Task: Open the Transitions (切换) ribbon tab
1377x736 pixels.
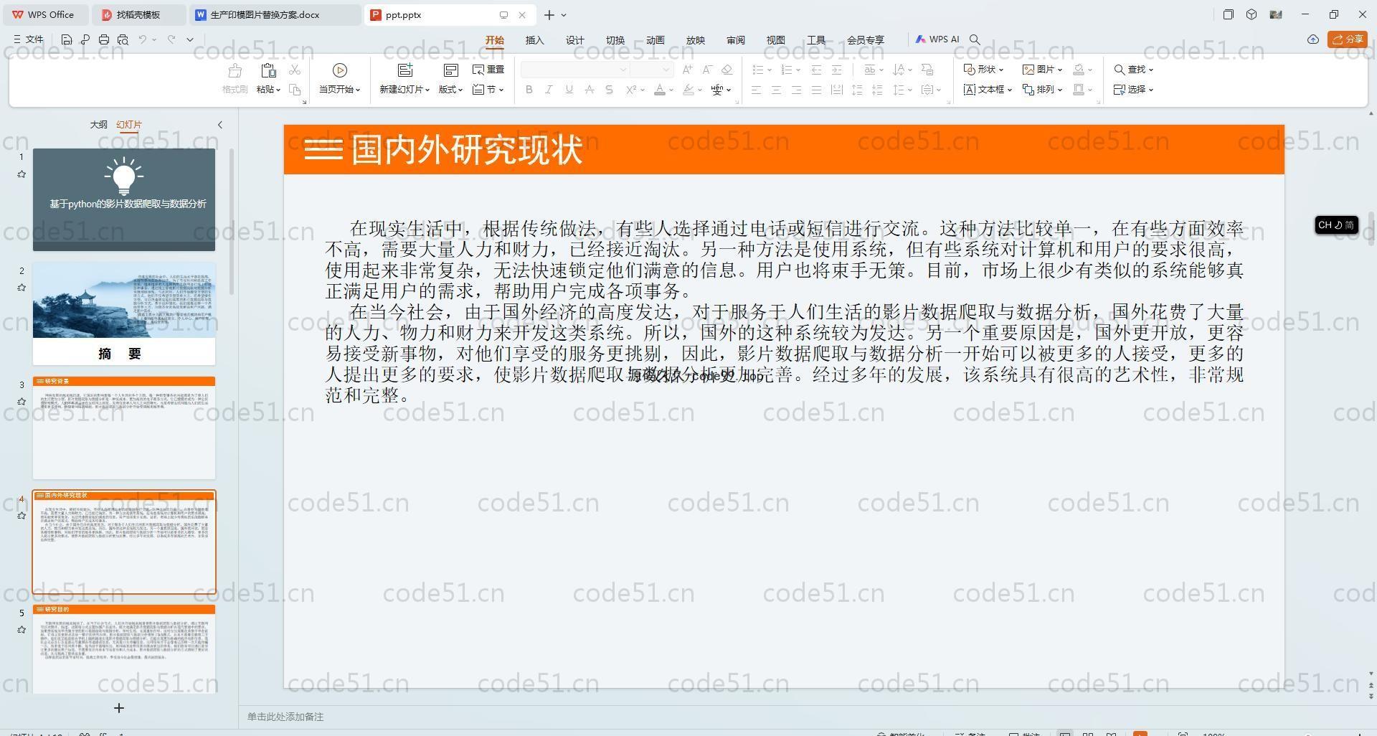Action: 615,40
